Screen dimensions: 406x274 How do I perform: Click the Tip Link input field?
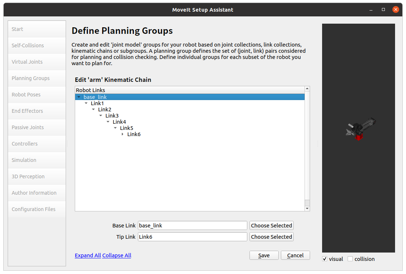point(192,237)
